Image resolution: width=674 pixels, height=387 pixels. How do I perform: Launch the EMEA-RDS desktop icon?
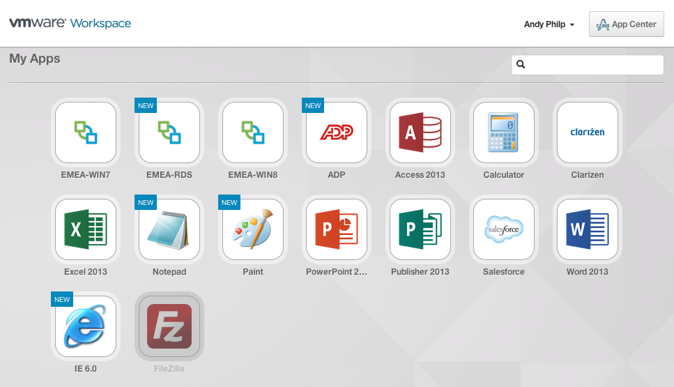(x=169, y=132)
